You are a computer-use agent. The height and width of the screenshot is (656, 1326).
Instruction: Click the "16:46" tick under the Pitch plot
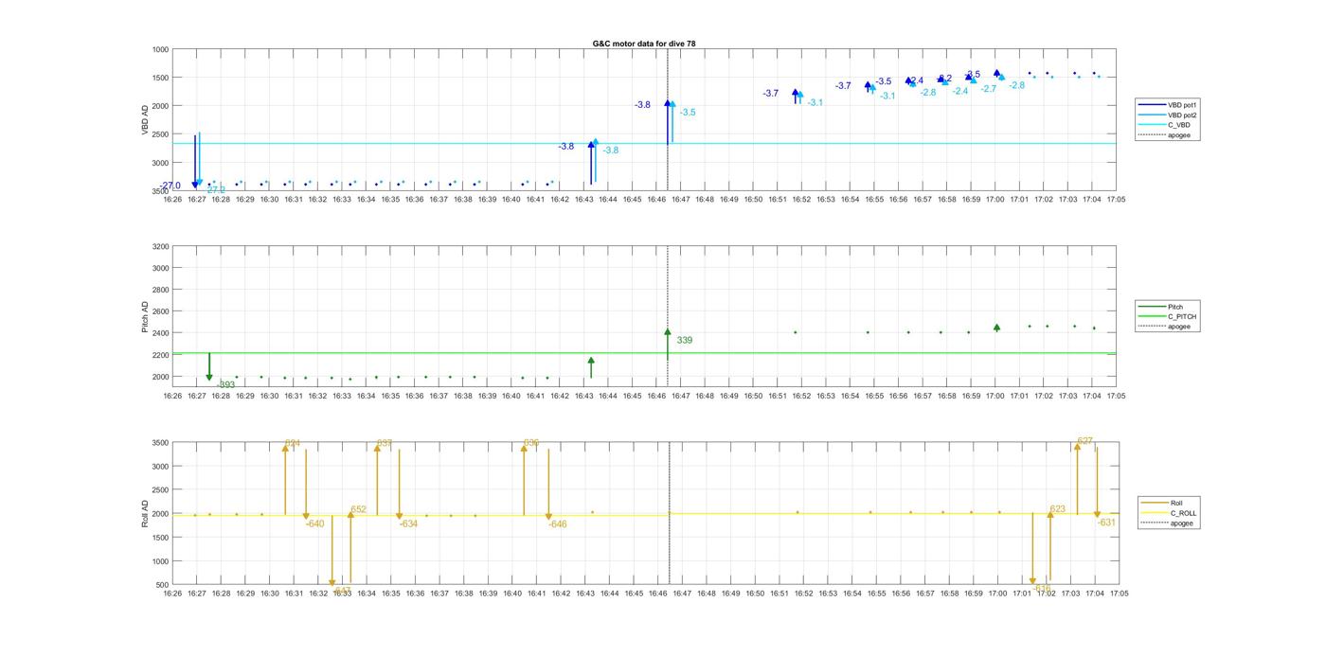pos(655,396)
